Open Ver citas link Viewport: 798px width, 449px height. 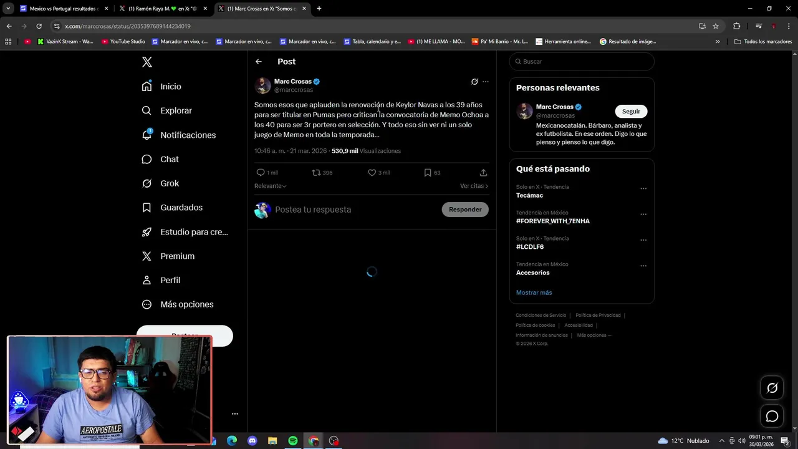click(474, 186)
